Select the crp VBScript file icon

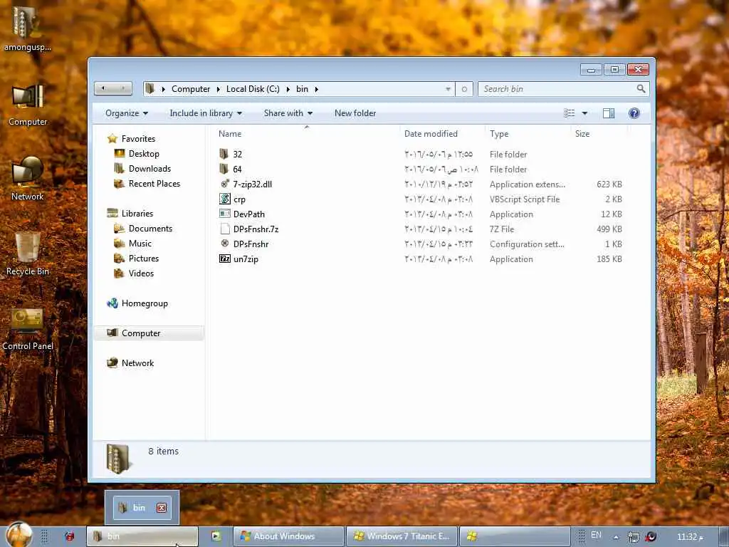point(224,199)
